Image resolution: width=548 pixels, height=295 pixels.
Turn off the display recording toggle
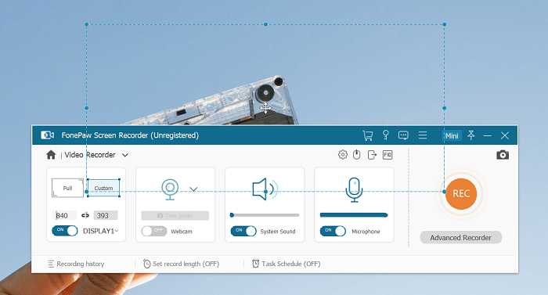[x=65, y=231]
